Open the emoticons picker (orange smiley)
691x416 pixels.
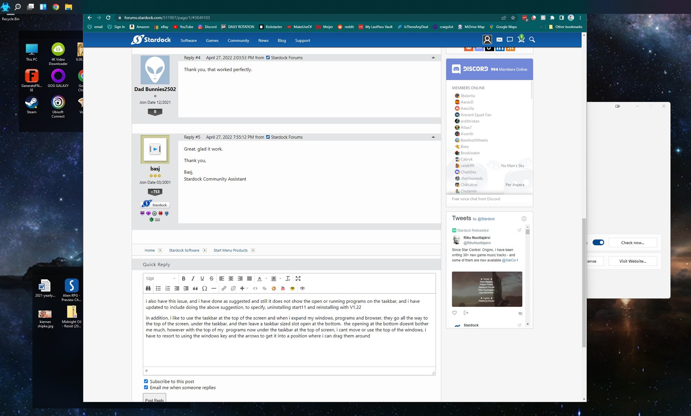[274, 288]
